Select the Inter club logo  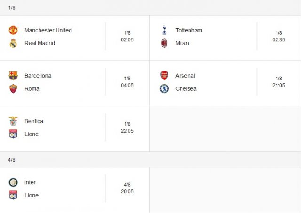13,182
